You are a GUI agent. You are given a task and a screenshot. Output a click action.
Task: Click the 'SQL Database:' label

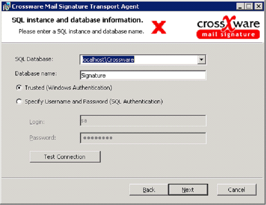pyautogui.click(x=34, y=59)
